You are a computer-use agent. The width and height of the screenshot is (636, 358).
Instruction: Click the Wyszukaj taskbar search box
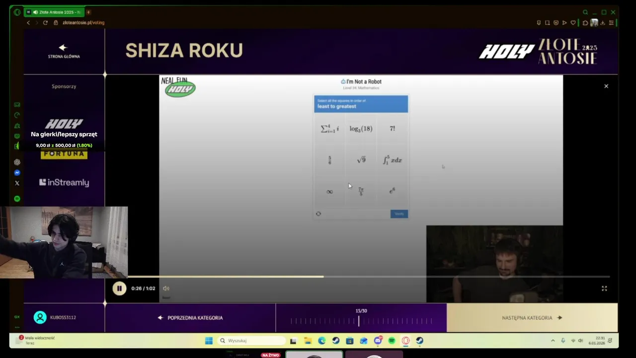252,341
